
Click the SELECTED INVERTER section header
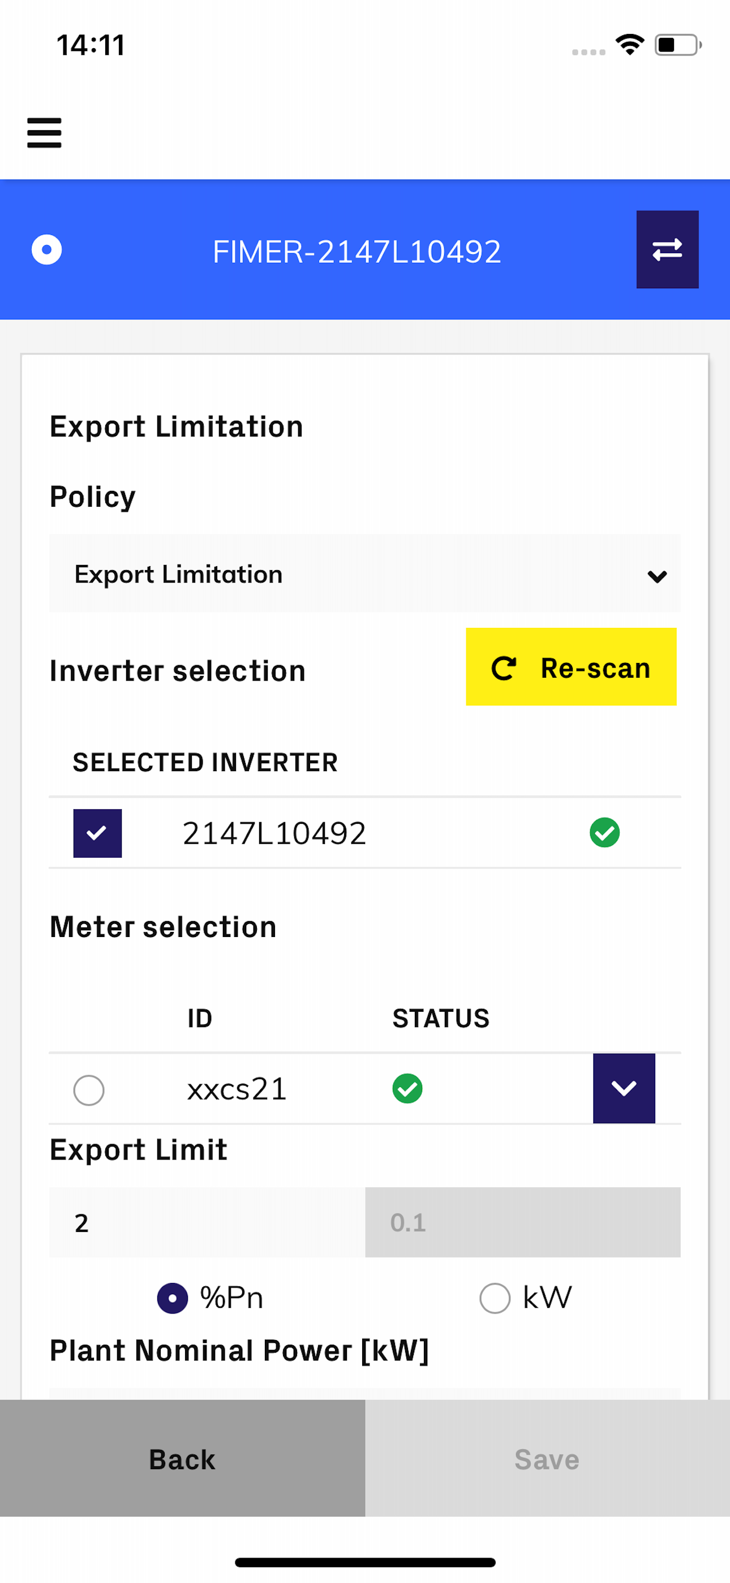pos(204,762)
